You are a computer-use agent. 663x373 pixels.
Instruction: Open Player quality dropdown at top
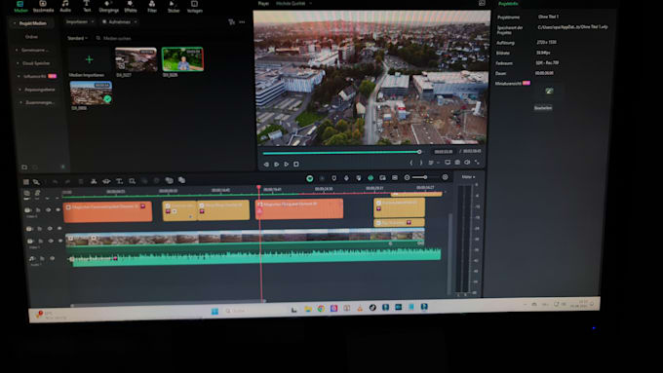(293, 3)
